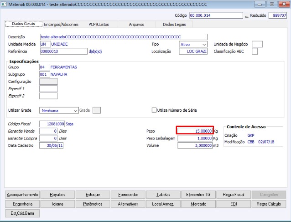Click the Data Cadastro field 30/06/11
The width and height of the screenshot is (291, 222).
[x=51, y=145]
